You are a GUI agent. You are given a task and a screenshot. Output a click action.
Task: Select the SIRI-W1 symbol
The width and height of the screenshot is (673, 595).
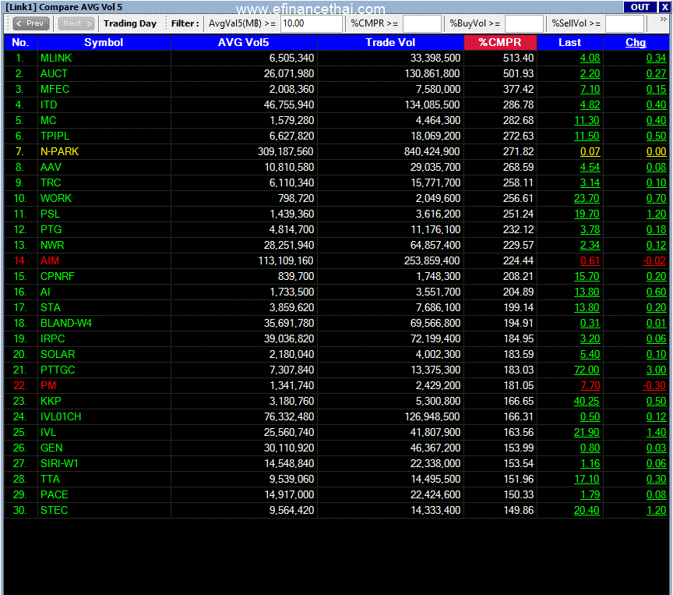(x=59, y=463)
